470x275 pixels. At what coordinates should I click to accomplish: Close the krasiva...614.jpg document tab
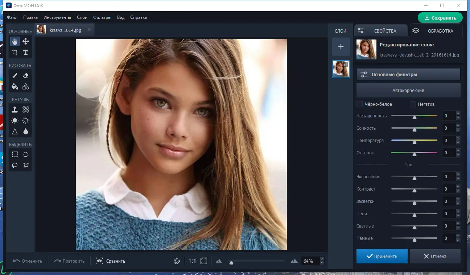pyautogui.click(x=89, y=30)
